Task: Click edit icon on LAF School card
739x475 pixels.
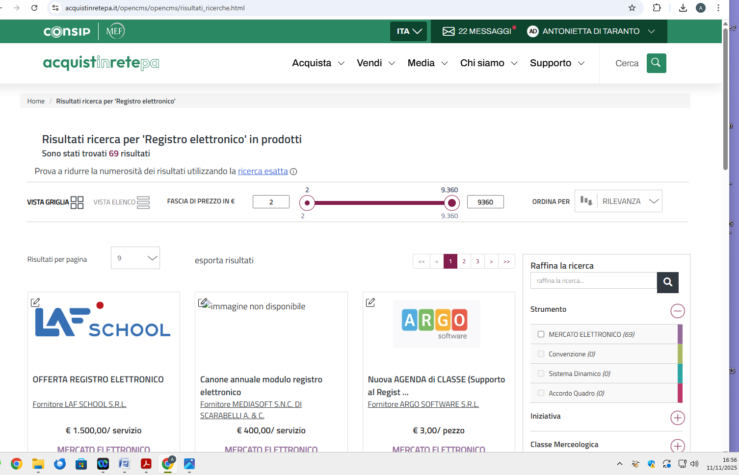Action: pyautogui.click(x=35, y=302)
